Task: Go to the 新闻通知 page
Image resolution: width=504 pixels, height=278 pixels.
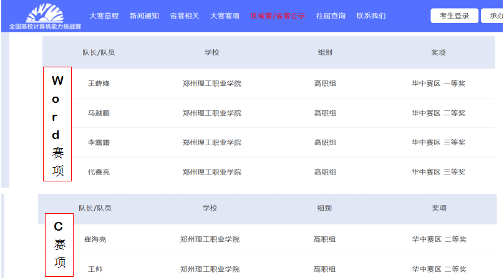Action: click(144, 16)
